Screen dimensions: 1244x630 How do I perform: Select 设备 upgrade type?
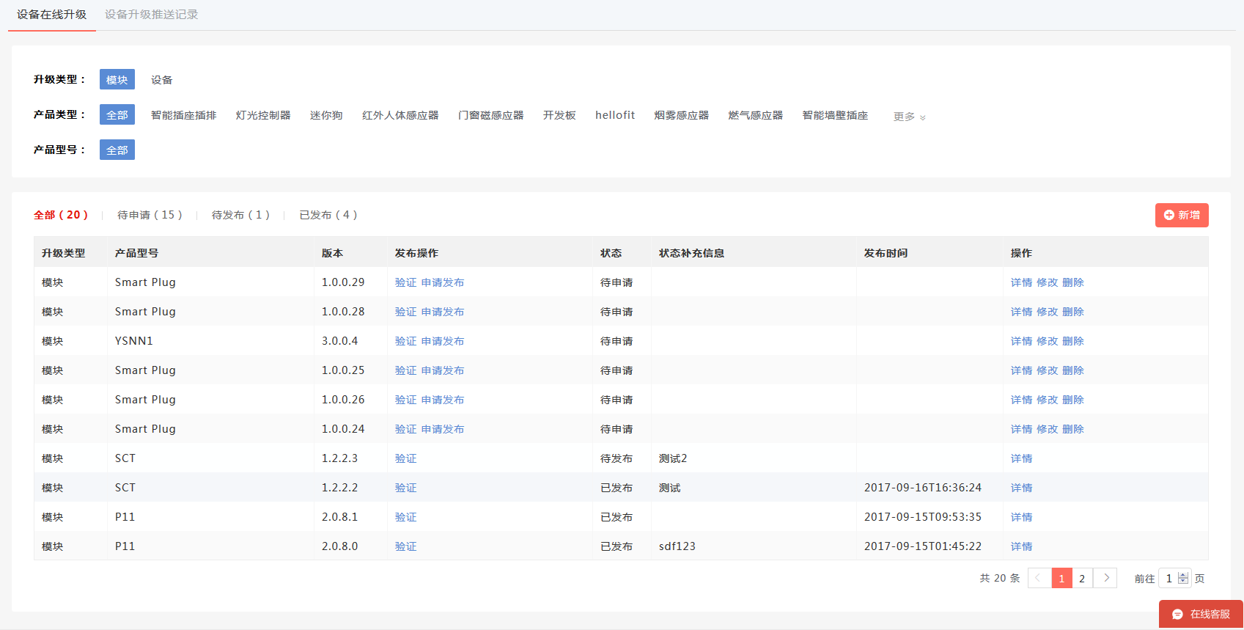(162, 80)
